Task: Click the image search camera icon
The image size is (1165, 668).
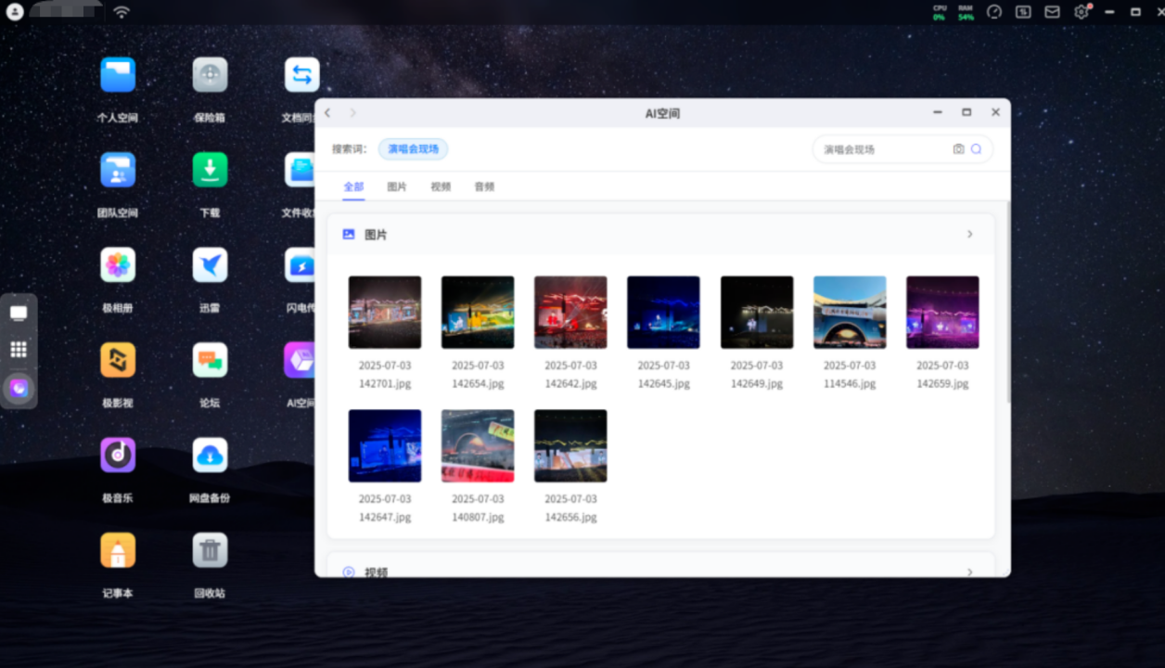Action: (958, 149)
